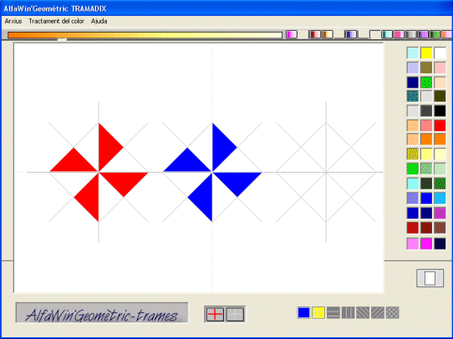Click the white page preview button
The image size is (453, 339).
click(x=430, y=278)
